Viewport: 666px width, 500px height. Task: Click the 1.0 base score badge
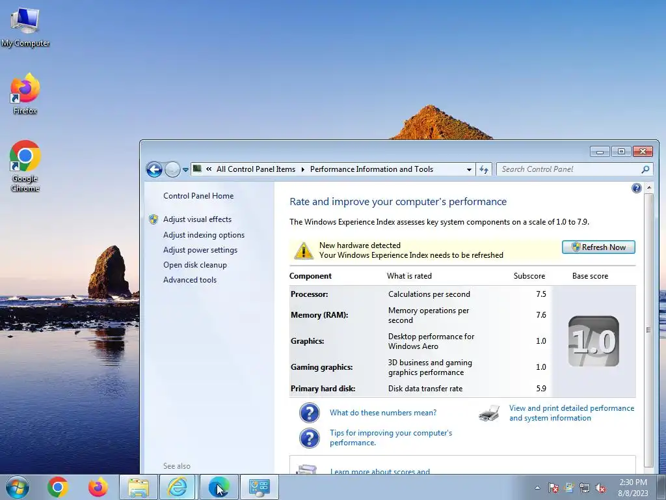pos(594,341)
